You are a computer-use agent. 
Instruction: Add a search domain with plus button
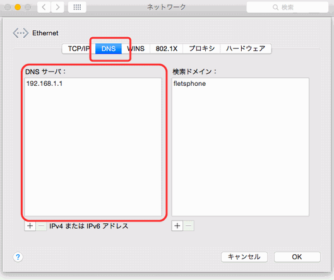[177, 226]
